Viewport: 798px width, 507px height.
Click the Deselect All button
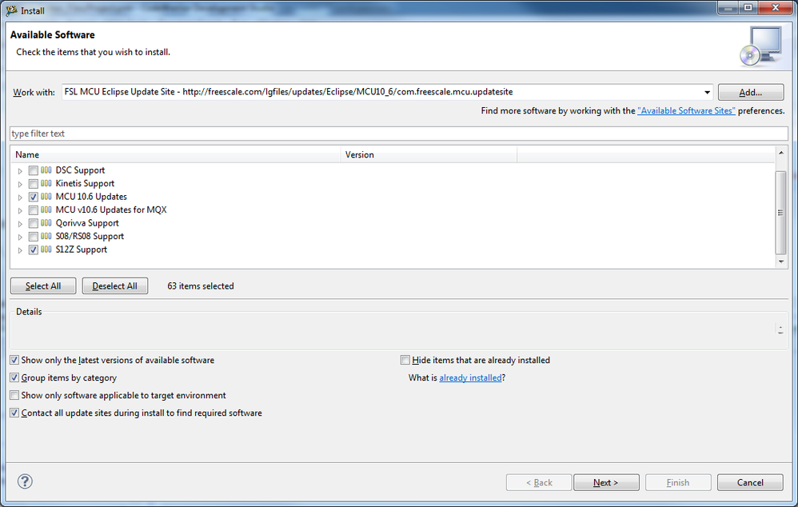coord(115,286)
